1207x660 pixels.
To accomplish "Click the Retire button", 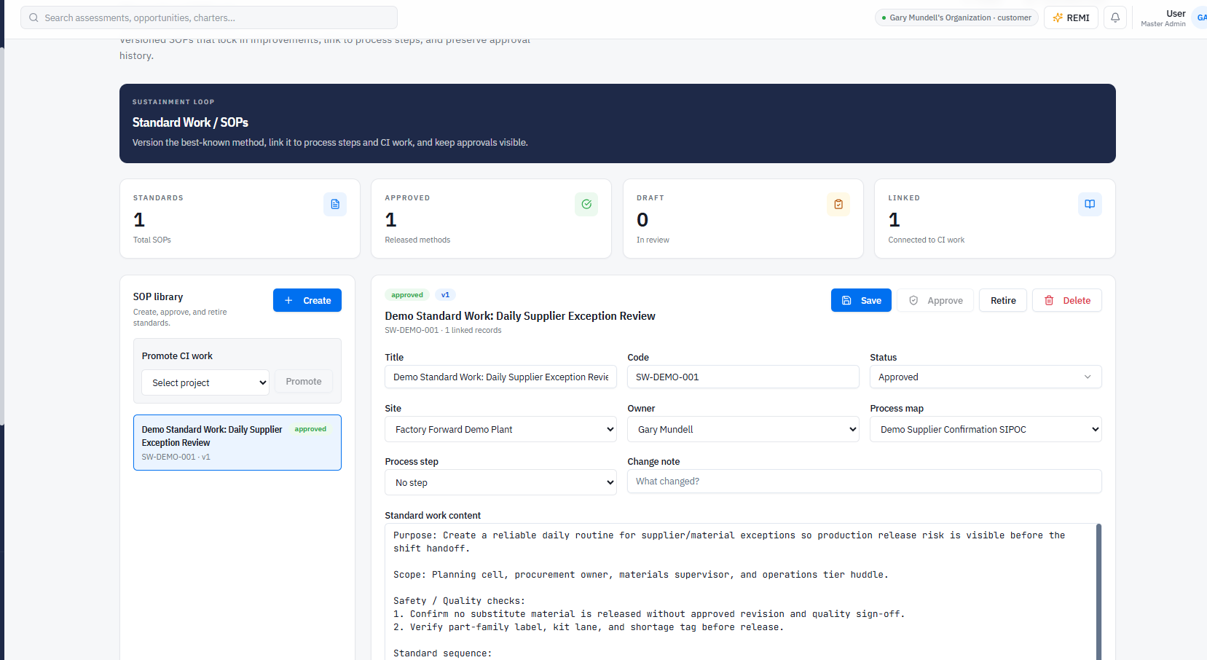I will click(x=1003, y=300).
